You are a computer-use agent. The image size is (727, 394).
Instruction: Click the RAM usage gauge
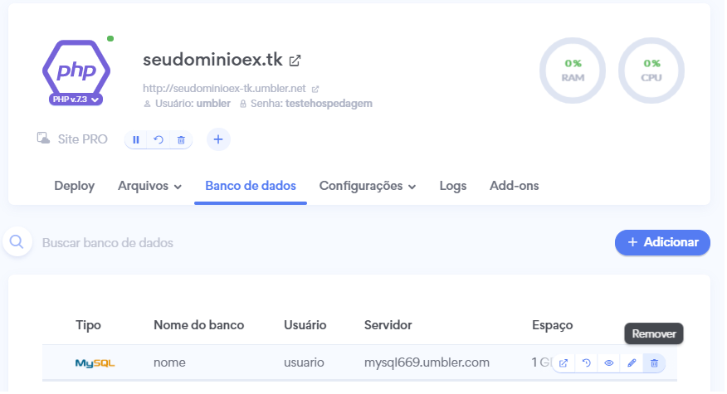[573, 71]
